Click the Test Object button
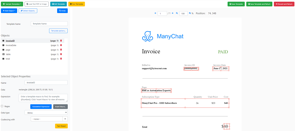Viewport: 295px width, 131px height. 61,126
